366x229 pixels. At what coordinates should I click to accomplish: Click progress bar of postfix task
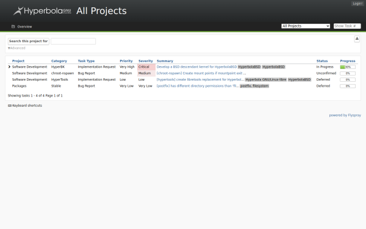click(x=348, y=86)
